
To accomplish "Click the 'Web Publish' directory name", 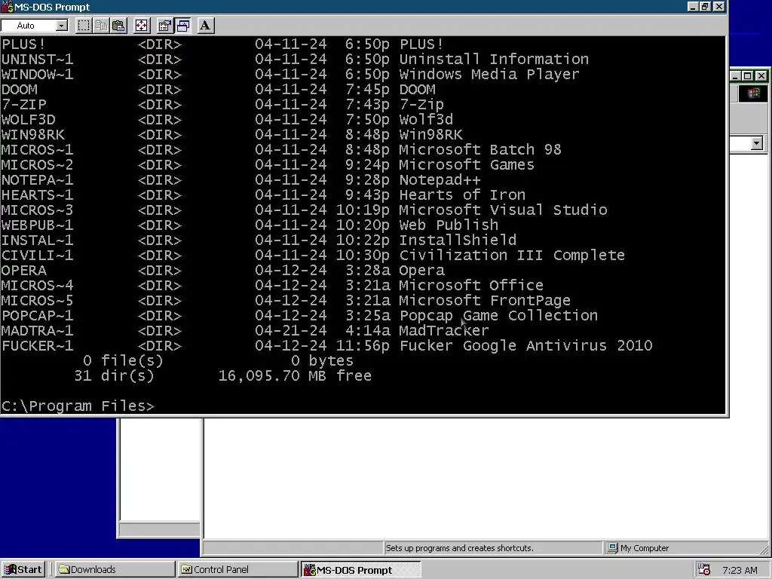I will [x=449, y=225].
